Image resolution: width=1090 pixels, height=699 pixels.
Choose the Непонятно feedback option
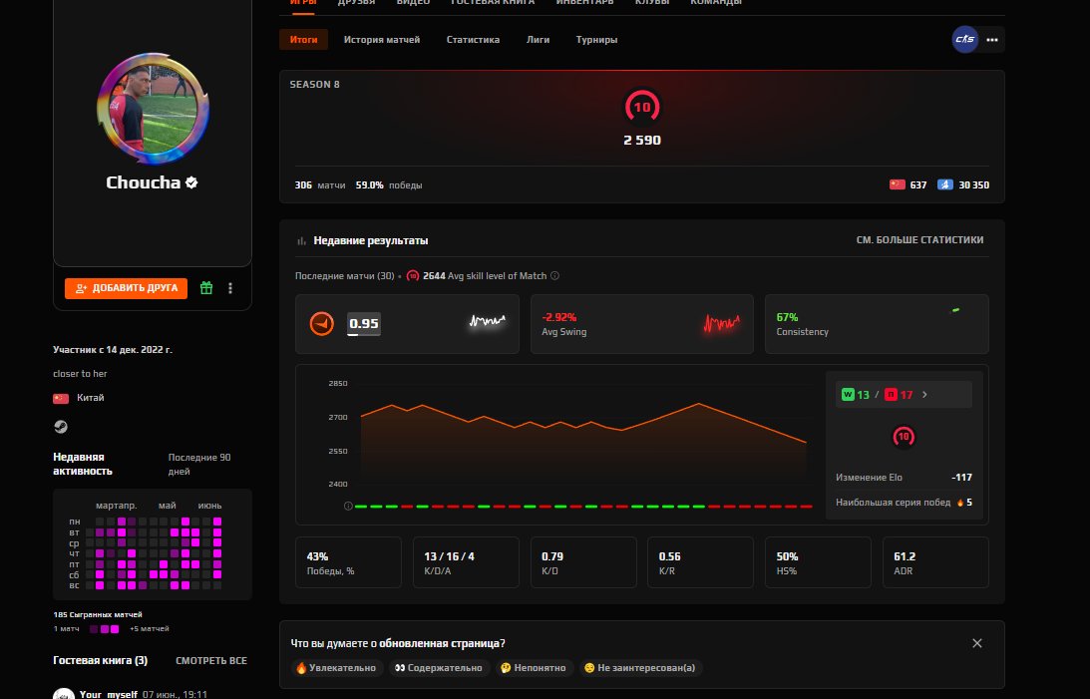coord(534,668)
